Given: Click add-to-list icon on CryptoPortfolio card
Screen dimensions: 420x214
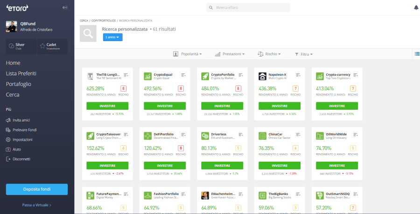Looking at the screenshot, I should [241, 75].
